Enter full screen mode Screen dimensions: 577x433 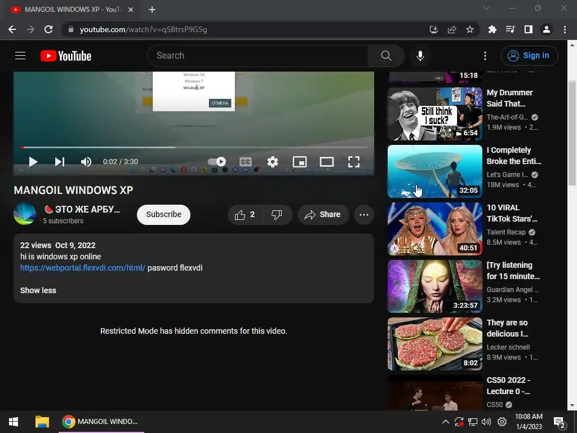click(x=354, y=162)
